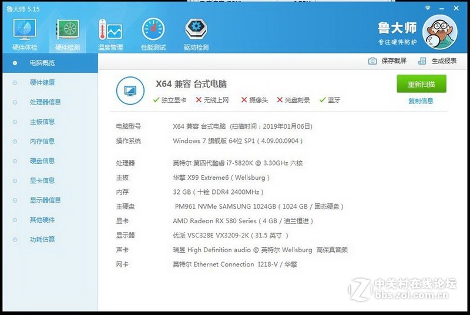The image size is (470, 315).
Task: Click 保存截屏 text button
Action: [x=394, y=61]
